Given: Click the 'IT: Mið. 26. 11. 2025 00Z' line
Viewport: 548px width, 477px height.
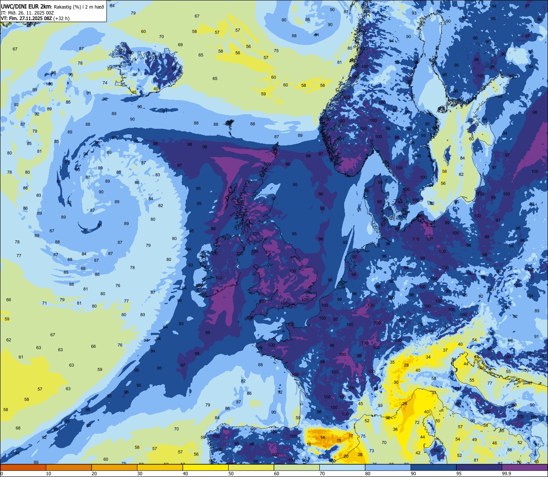Looking at the screenshot, I should coord(27,12).
